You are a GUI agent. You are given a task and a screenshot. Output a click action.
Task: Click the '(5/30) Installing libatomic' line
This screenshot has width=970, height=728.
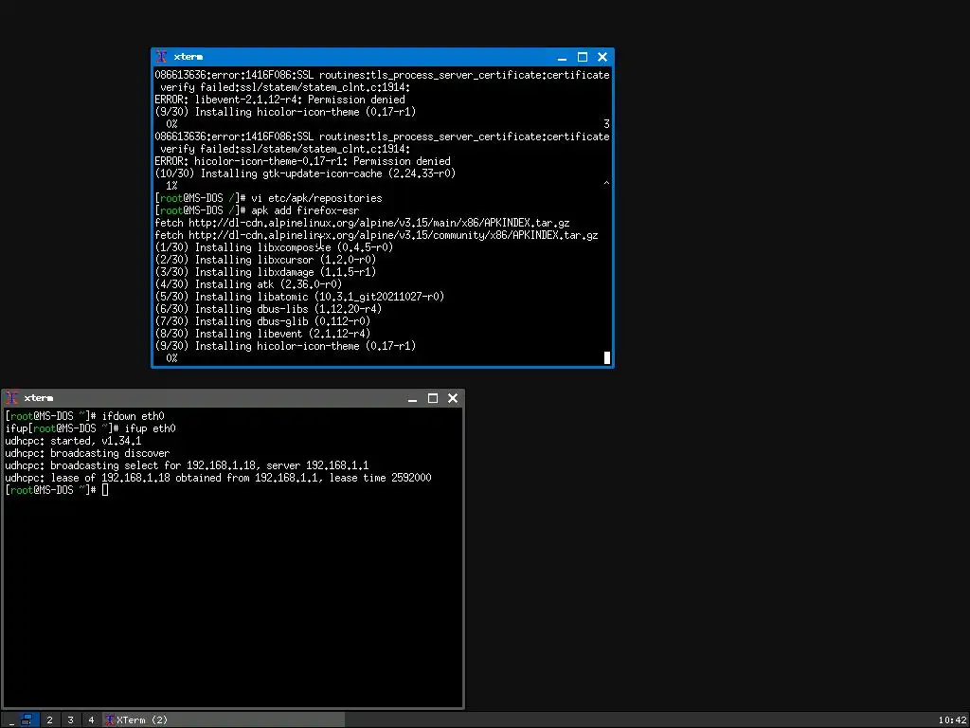tap(299, 297)
